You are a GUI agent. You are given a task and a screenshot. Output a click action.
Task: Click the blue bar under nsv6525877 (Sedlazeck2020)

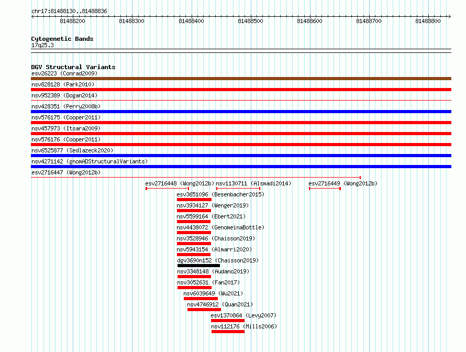(241, 156)
